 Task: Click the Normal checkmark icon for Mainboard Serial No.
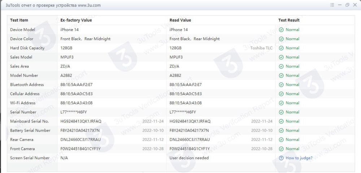click(281, 121)
